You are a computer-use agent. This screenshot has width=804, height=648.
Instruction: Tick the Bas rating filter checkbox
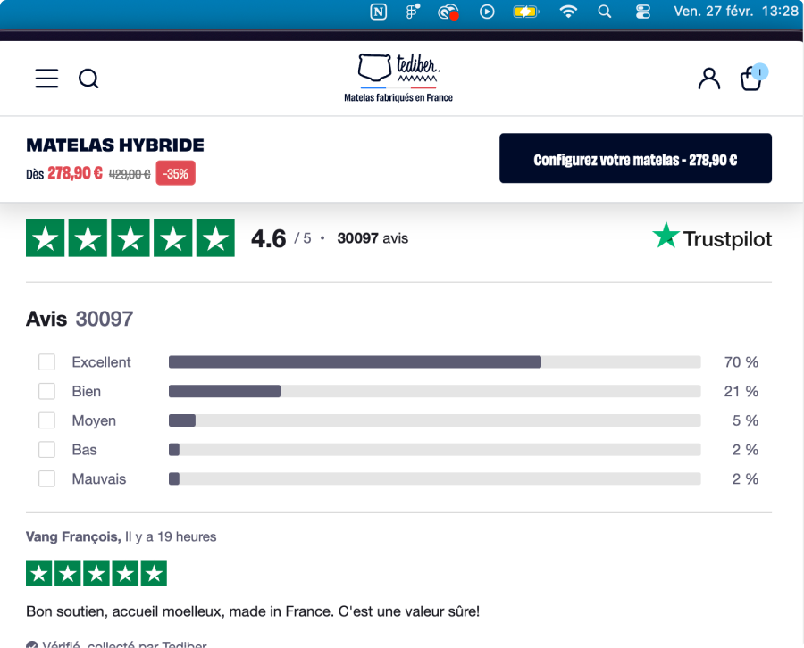[46, 449]
